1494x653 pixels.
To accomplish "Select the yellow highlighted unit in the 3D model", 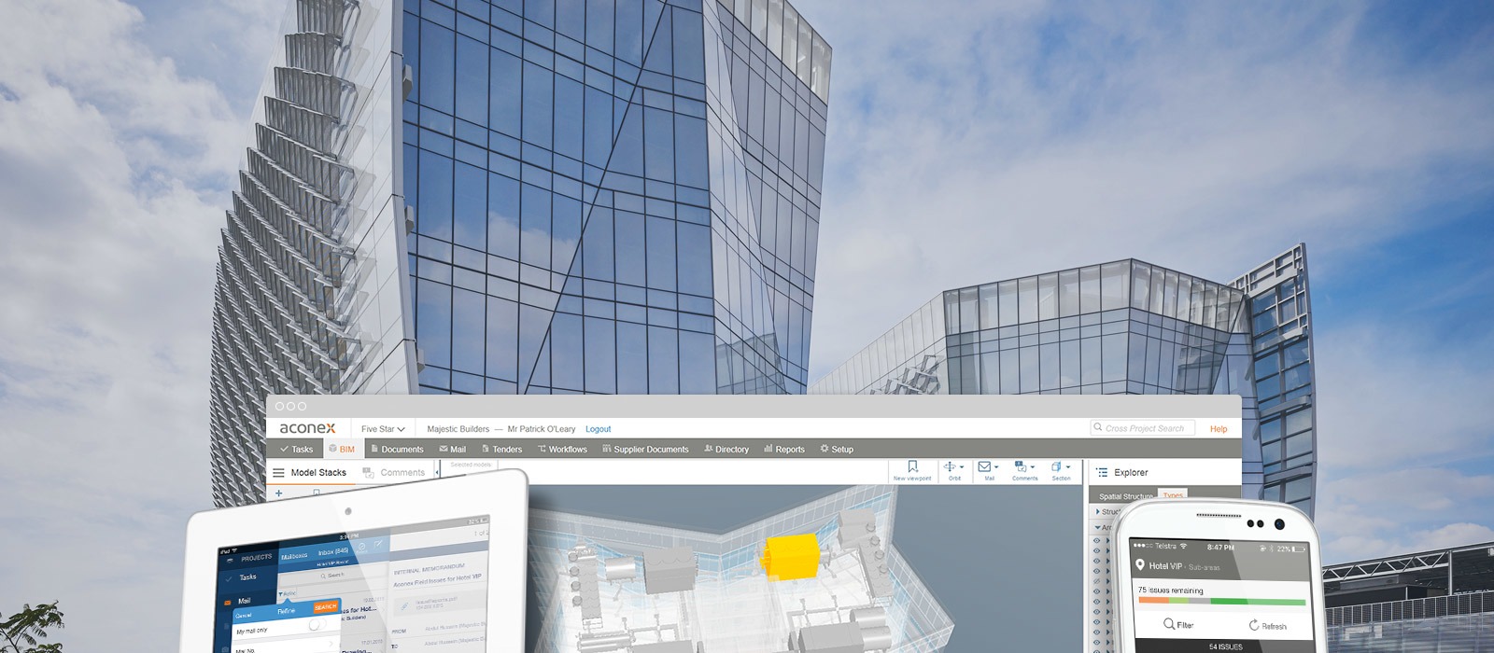I will pyautogui.click(x=794, y=557).
